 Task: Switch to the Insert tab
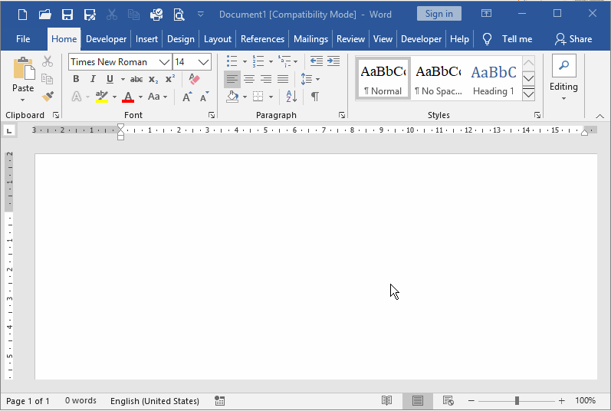click(x=146, y=39)
